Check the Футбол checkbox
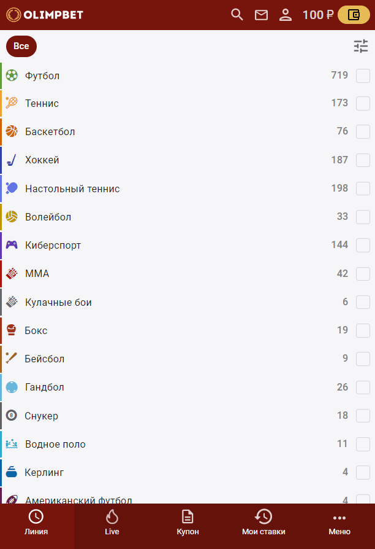Image resolution: width=375 pixels, height=549 pixels. 363,76
